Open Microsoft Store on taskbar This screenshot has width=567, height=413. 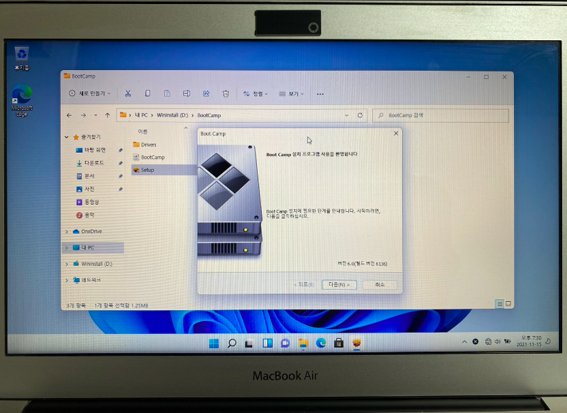[339, 343]
